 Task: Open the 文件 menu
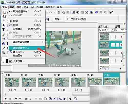pyautogui.click(x=4, y=7)
